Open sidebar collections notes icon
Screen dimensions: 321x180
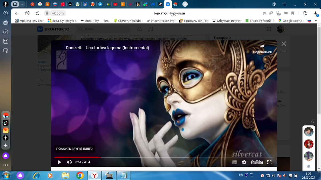(6, 23)
